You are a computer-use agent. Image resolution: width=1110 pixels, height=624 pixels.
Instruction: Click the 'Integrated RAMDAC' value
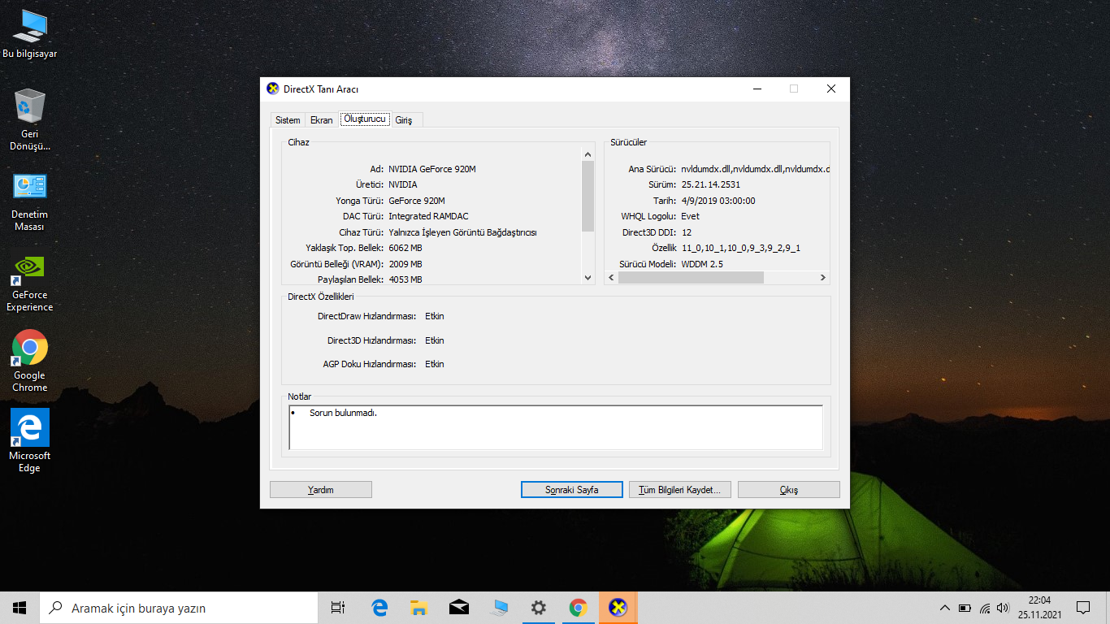(428, 216)
